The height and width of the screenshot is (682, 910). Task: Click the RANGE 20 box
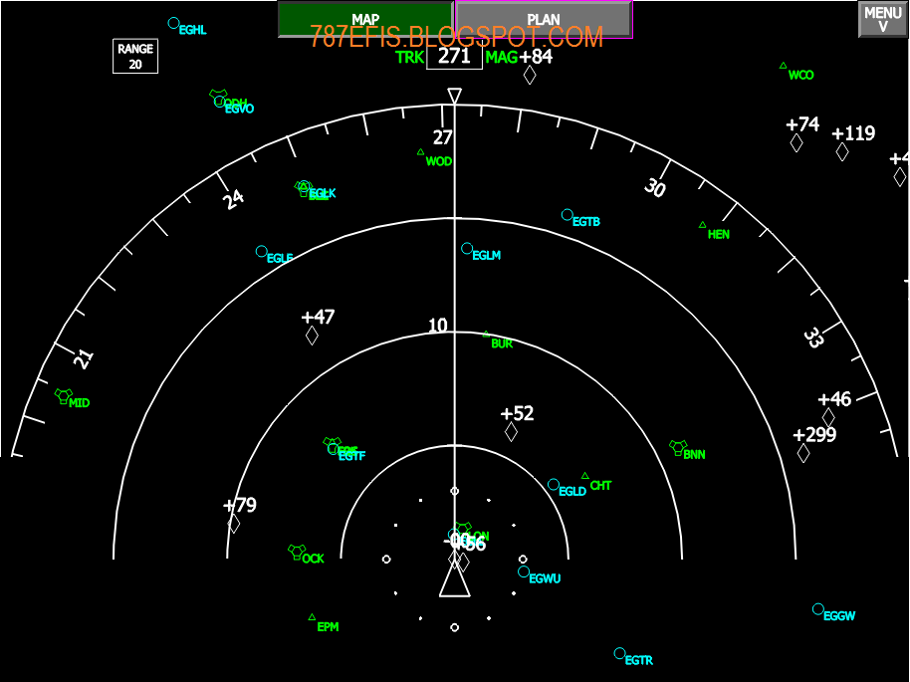(133, 56)
